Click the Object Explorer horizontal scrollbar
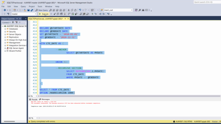 9,121
